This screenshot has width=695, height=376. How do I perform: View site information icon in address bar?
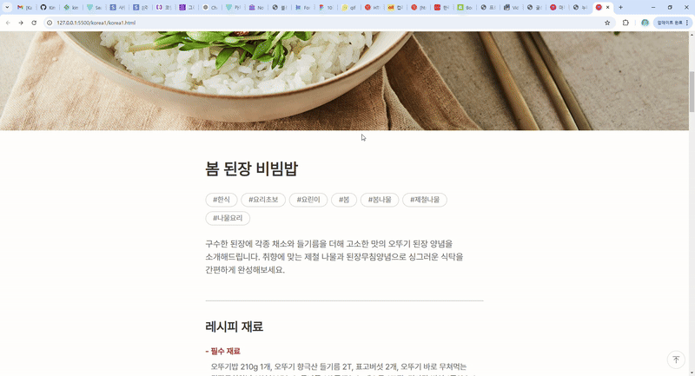point(50,23)
